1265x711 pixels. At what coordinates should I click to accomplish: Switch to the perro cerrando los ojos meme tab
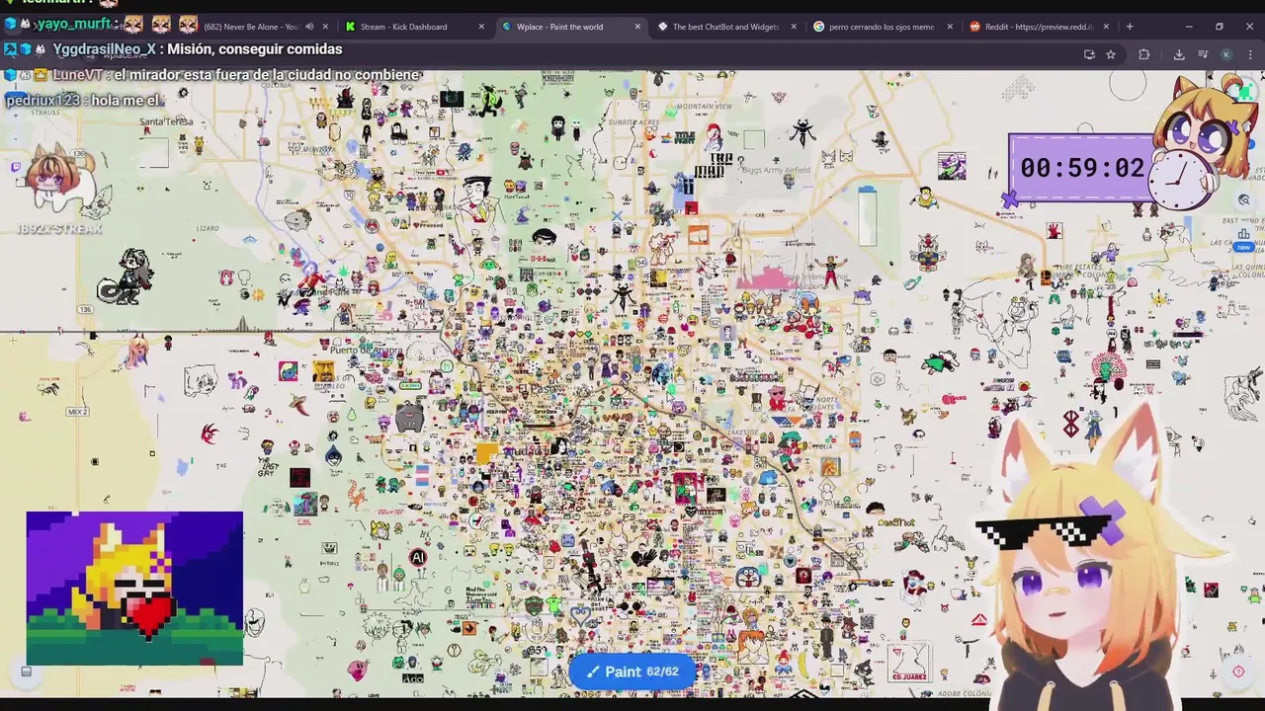click(x=883, y=27)
